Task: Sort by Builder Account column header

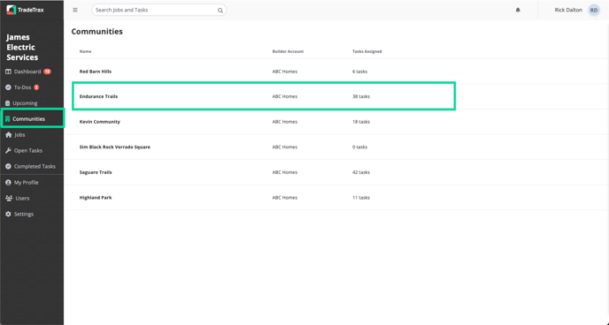Action: [x=288, y=51]
